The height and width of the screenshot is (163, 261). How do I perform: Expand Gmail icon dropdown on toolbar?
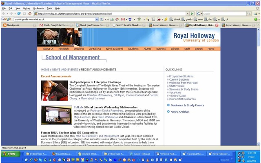coord(126,20)
